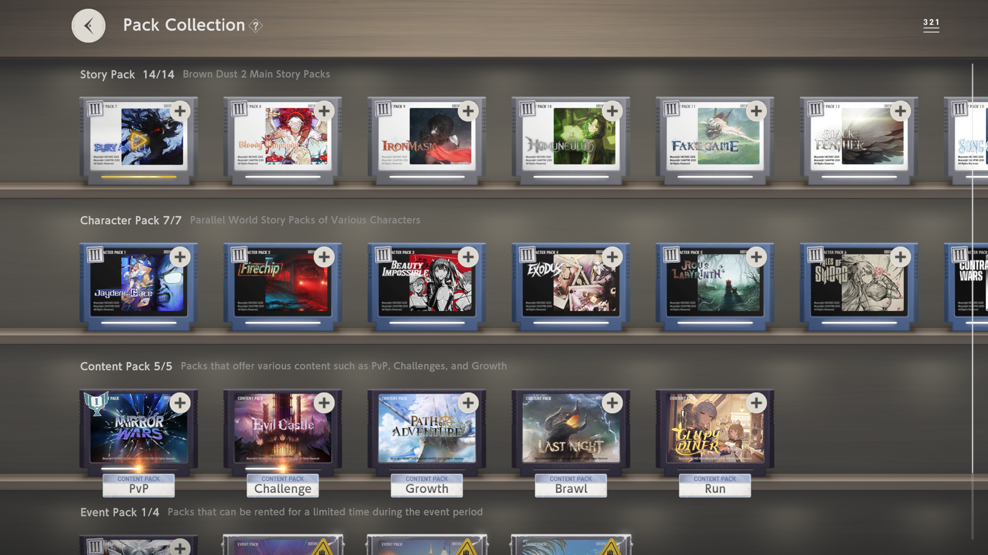Open the Black Feather story pack

click(x=859, y=140)
